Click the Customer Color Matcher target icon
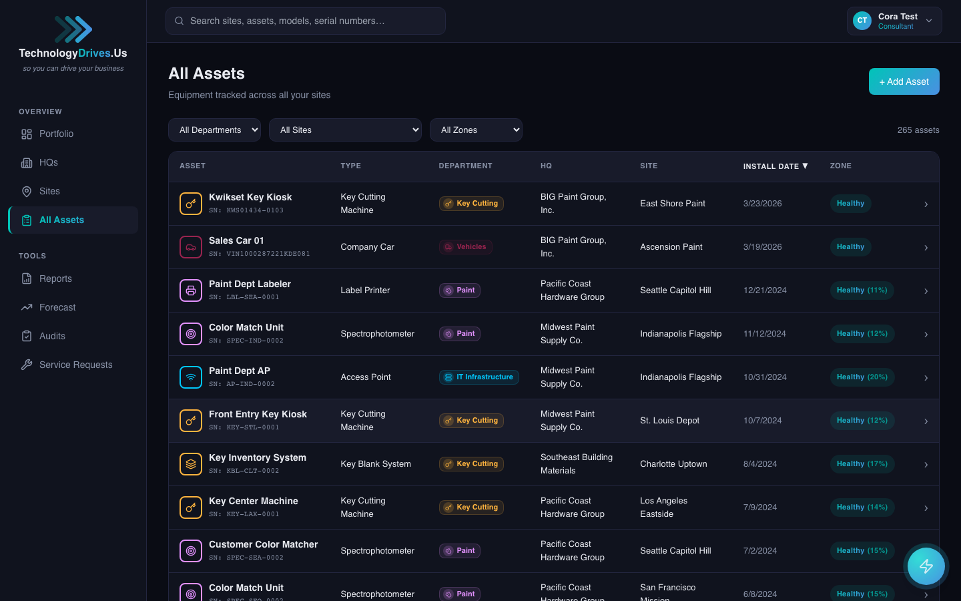This screenshot has width=961, height=601. [x=191, y=551]
